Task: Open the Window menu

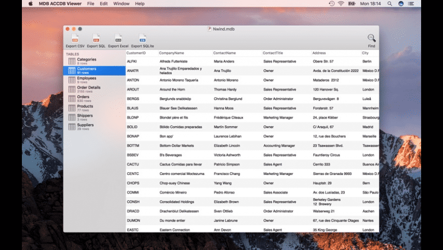Action: tap(121, 4)
